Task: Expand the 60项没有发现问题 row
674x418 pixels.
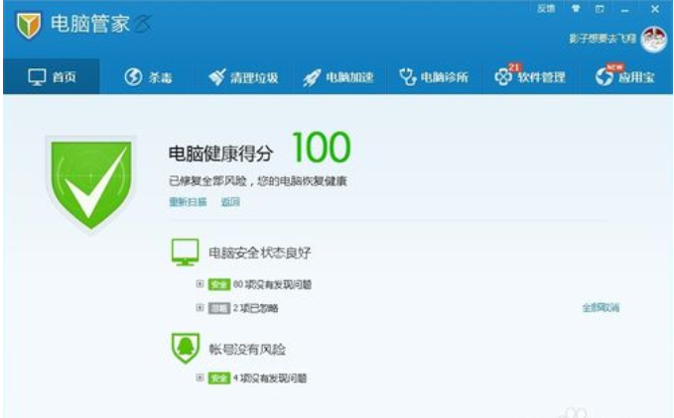Action: 200,283
